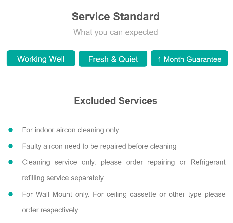The width and height of the screenshot is (233, 223).
Task: Click the Working Well button
Action: [41, 58]
